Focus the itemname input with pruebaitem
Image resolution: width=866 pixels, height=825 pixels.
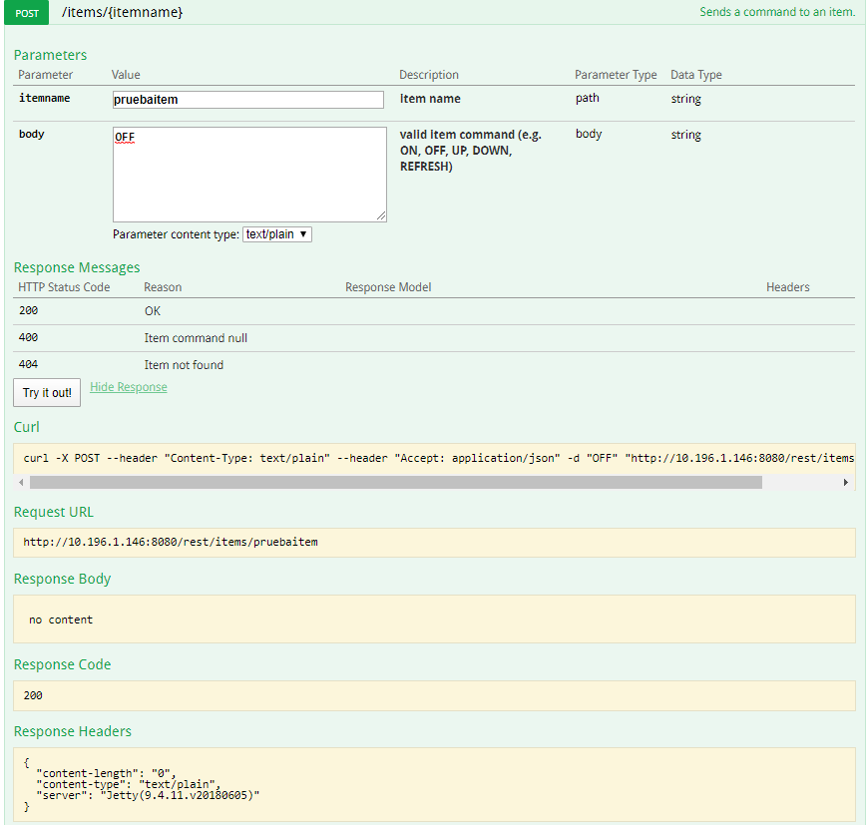click(247, 100)
